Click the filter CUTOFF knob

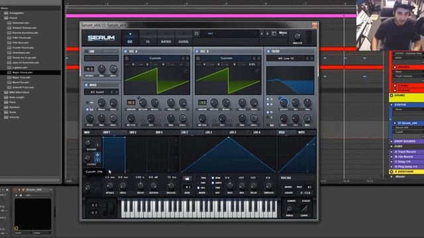[x=284, y=102]
